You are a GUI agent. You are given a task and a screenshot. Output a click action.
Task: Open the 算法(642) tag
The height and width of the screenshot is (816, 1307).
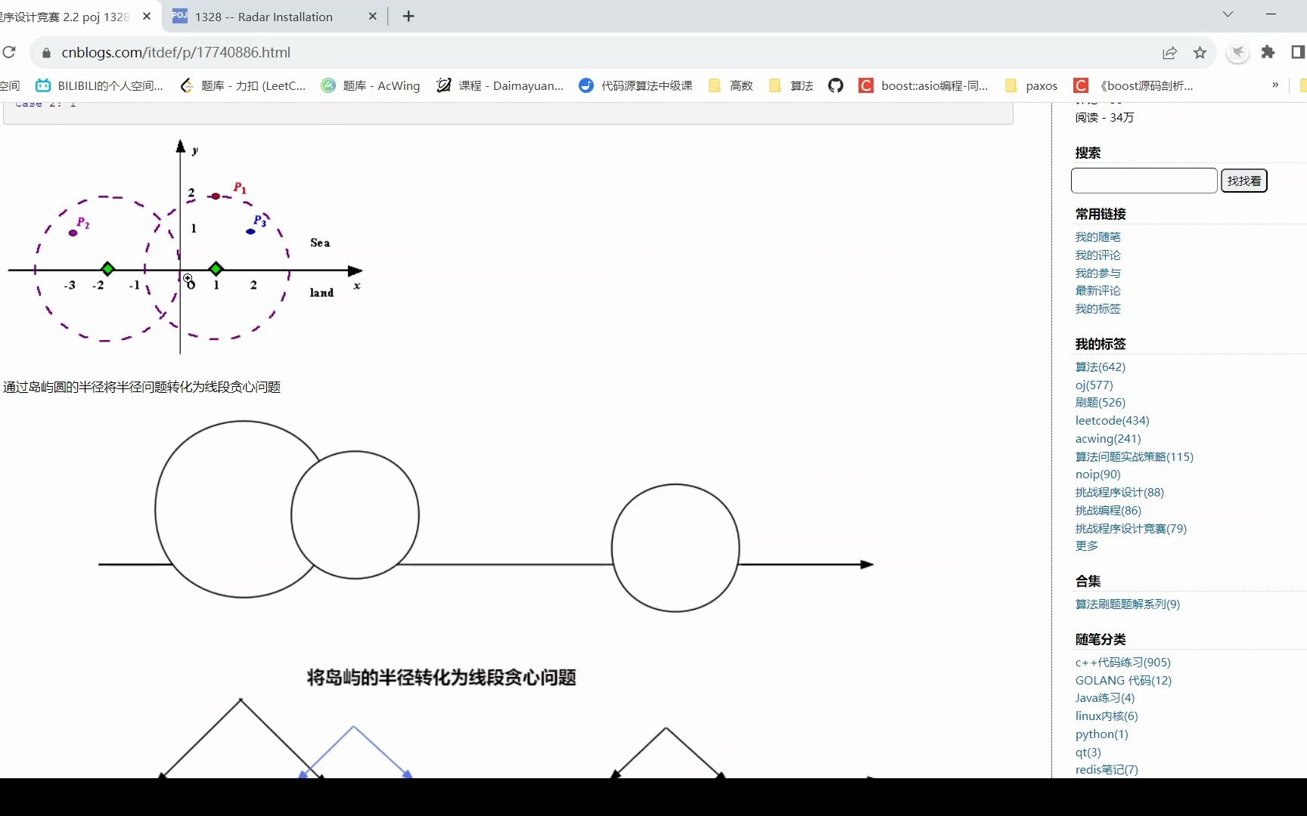[1100, 367]
